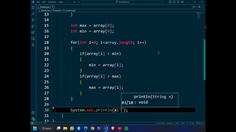The image size is (236, 132).
Task: Open Source Control view in activity bar
Action: tap(33, 20)
